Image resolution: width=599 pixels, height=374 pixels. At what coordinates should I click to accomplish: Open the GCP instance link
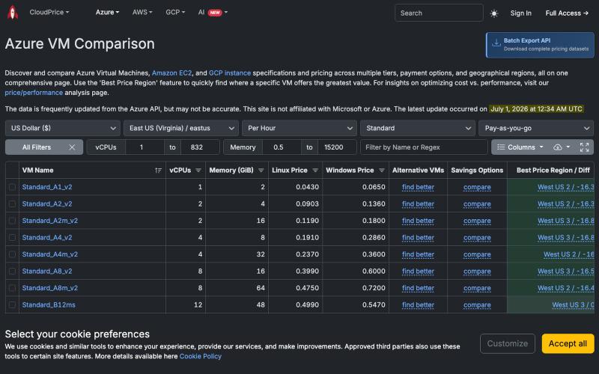coord(230,73)
